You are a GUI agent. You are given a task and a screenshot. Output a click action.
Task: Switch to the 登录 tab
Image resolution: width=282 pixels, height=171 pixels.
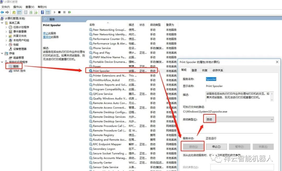194,70
